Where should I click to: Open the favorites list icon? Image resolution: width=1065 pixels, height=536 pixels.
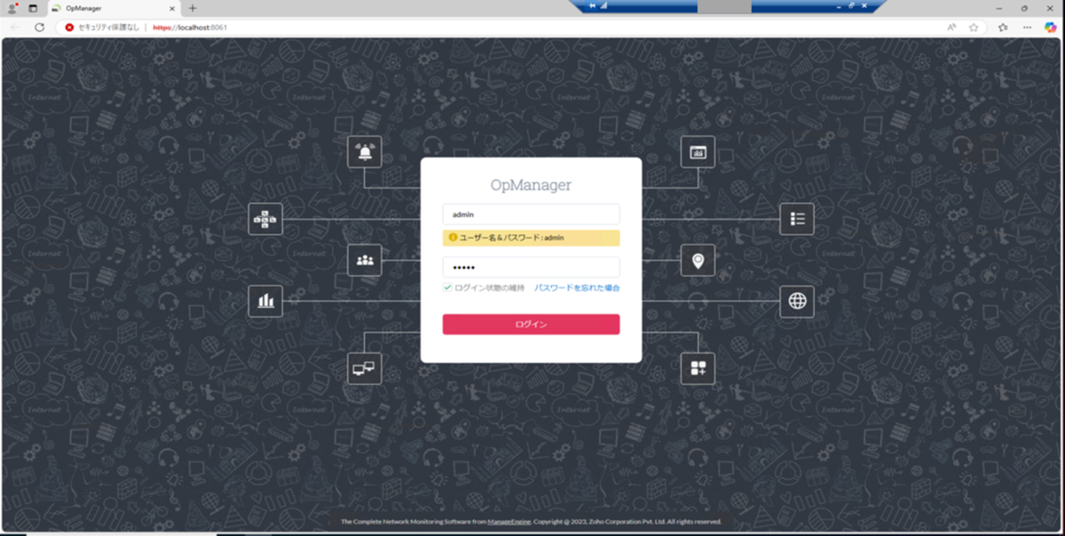pyautogui.click(x=1003, y=28)
